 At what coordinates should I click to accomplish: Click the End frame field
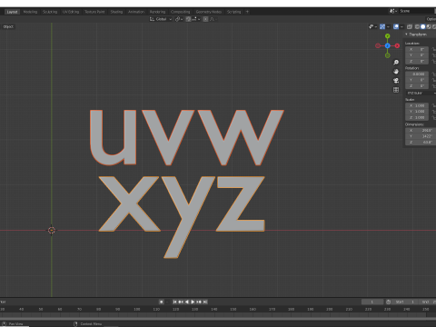tap(429, 302)
